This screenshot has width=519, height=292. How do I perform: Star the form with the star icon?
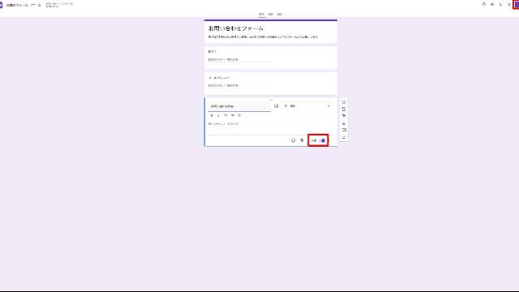40,6
